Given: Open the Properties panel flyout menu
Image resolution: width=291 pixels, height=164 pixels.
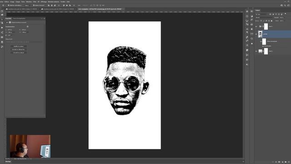Looking at the screenshot, I should 44,18.
